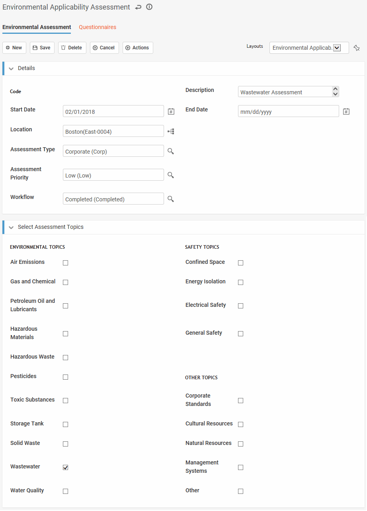The image size is (367, 511).
Task: Tick the Natural Resources checkbox
Action: coord(241,444)
